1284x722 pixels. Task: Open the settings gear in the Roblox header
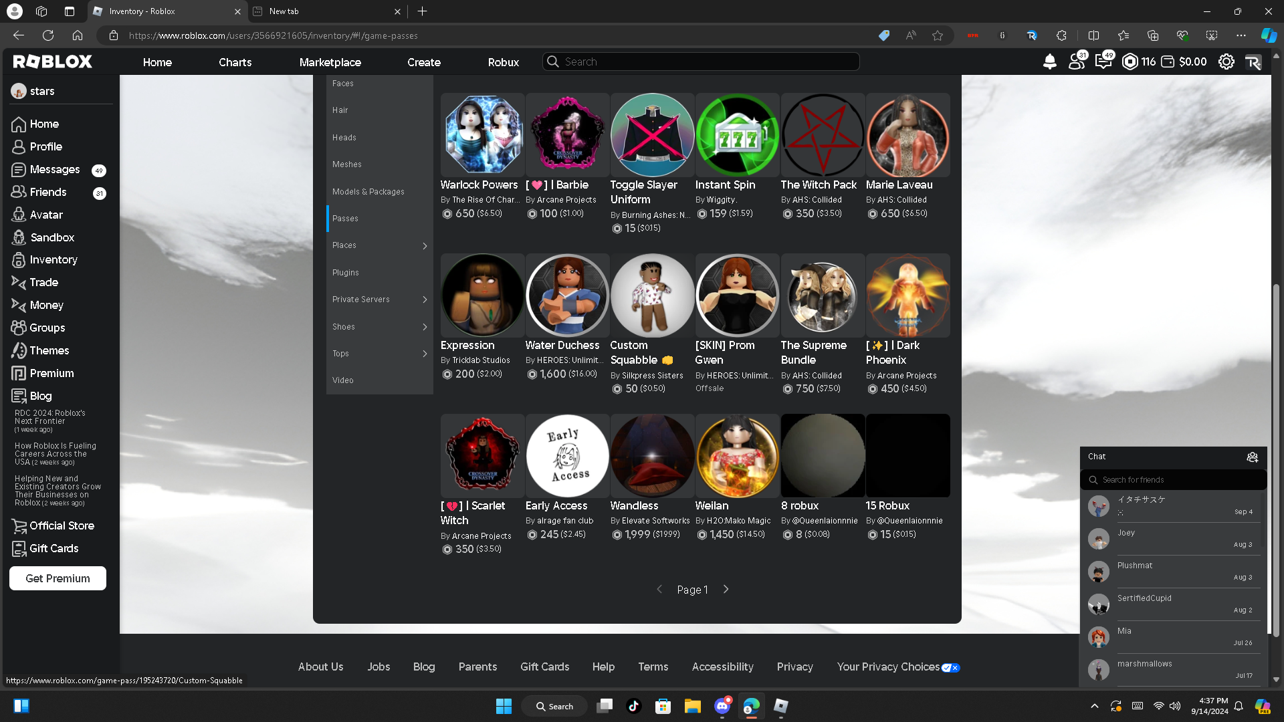coord(1226,62)
